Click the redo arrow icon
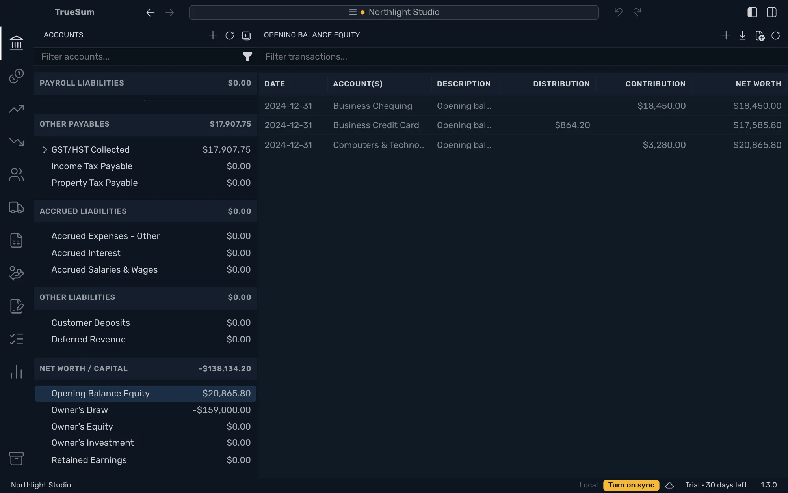Image resolution: width=788 pixels, height=493 pixels. click(x=637, y=12)
